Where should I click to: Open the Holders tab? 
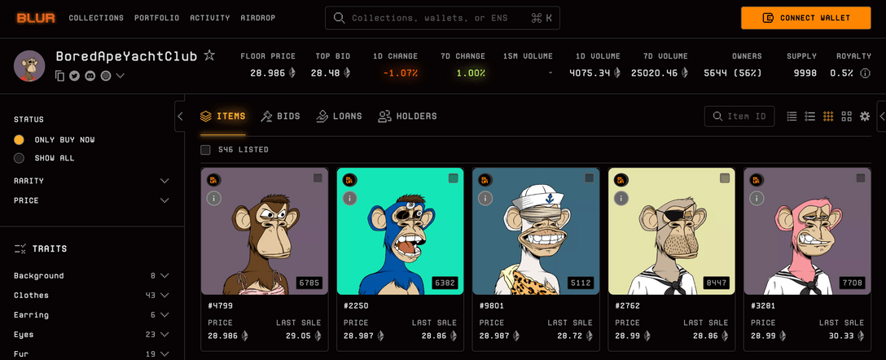(x=407, y=116)
